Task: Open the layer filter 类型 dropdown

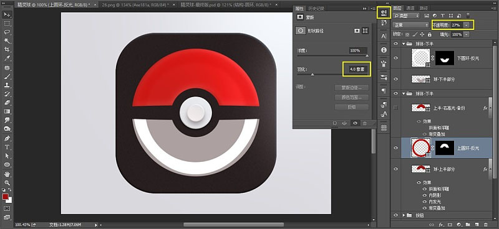Action: point(407,16)
